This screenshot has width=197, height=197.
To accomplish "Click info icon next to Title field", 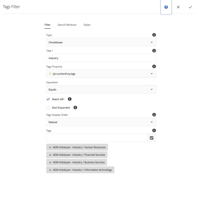I will coord(154,51).
